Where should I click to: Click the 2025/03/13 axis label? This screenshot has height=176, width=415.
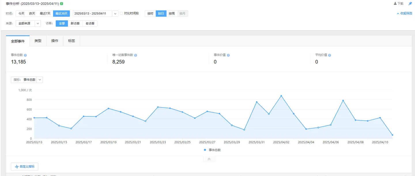(34, 142)
